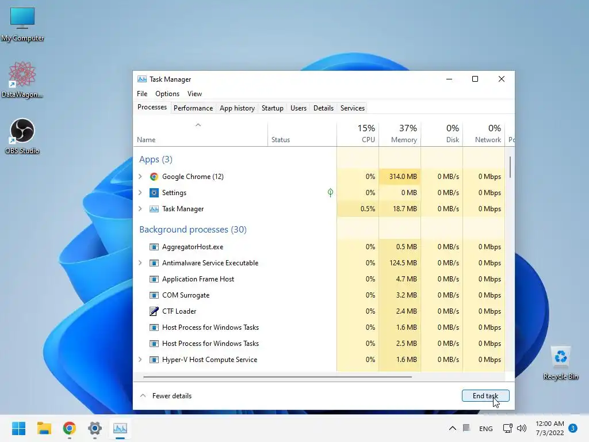The height and width of the screenshot is (442, 589).
Task: Switch to the Details tab
Action: coord(323,108)
